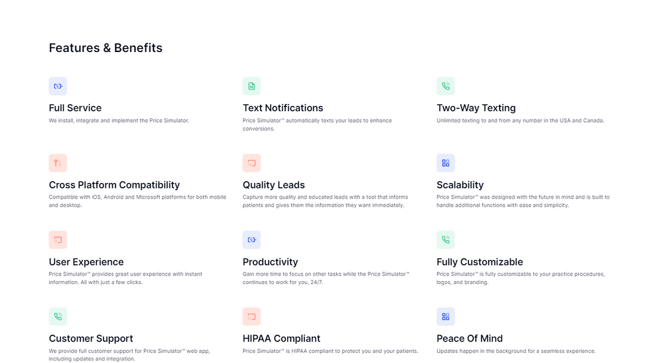646x363 pixels.
Task: Click the Customer Support heading
Action: 91,338
